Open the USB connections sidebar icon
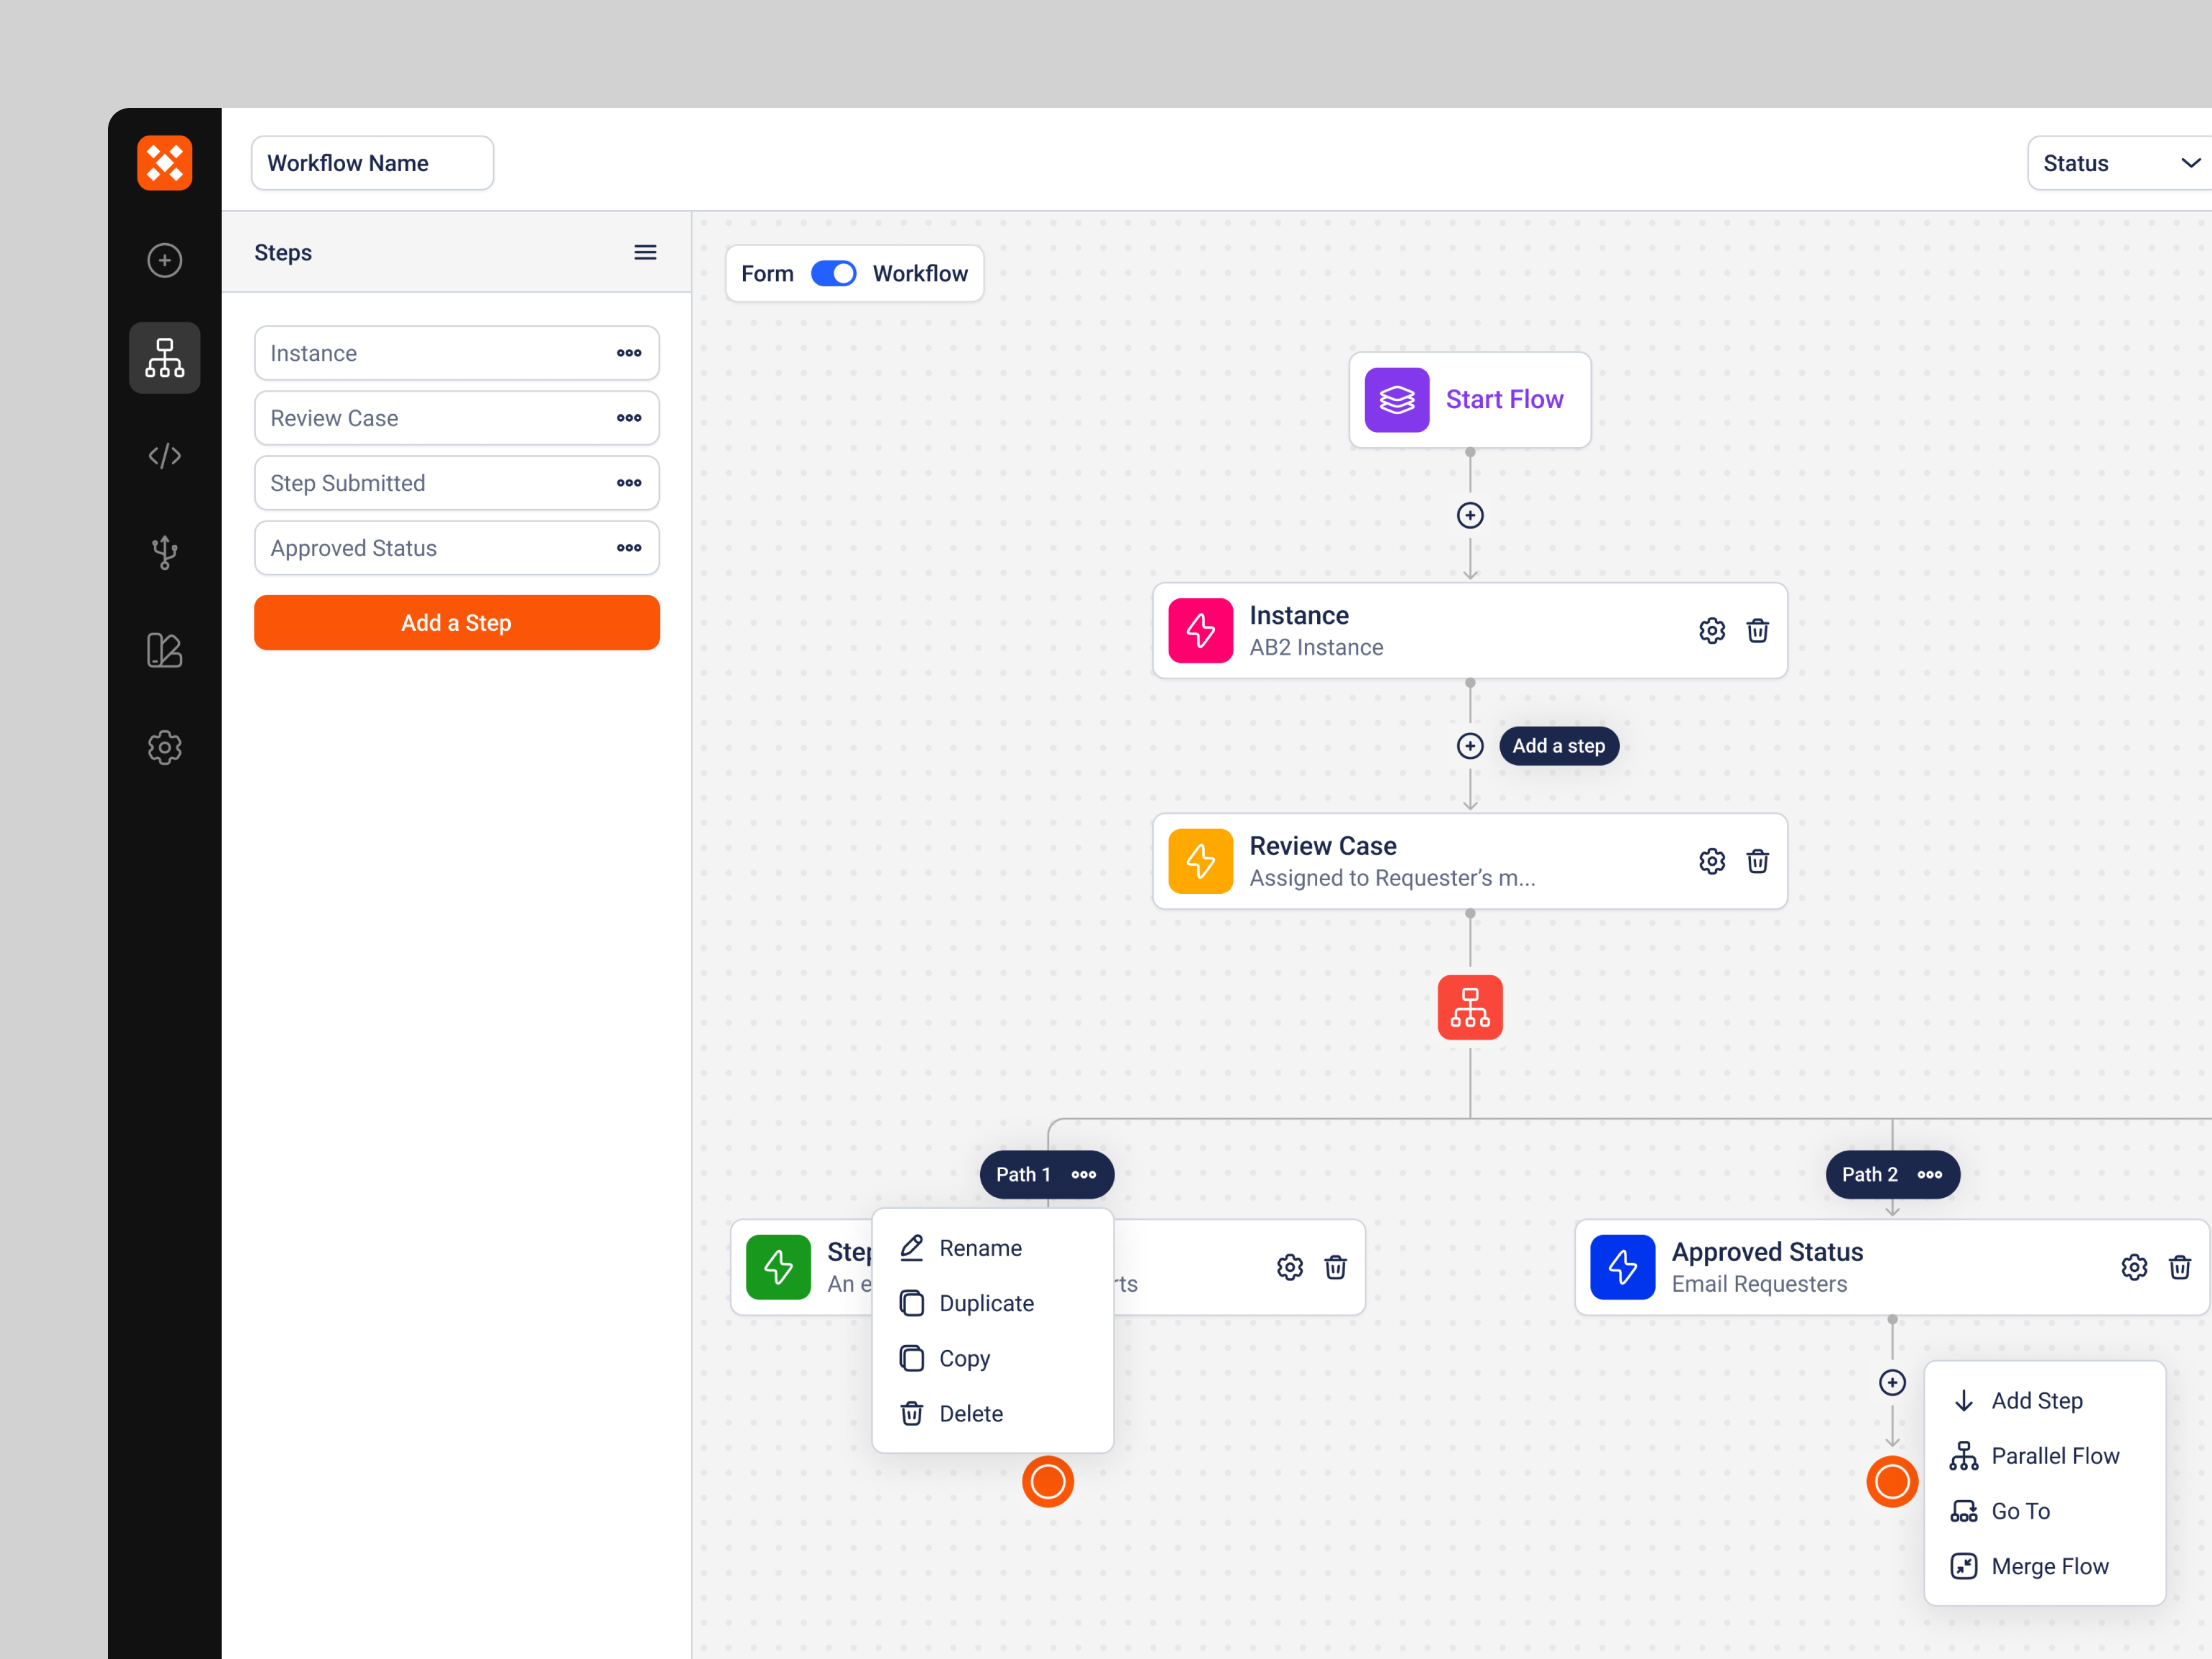 (164, 552)
